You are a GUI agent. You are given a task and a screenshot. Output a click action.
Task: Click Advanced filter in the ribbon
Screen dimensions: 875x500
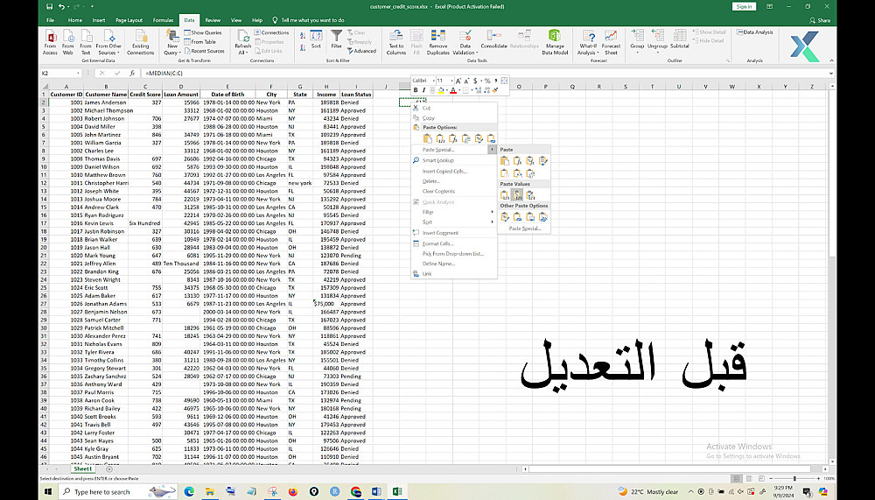click(361, 51)
